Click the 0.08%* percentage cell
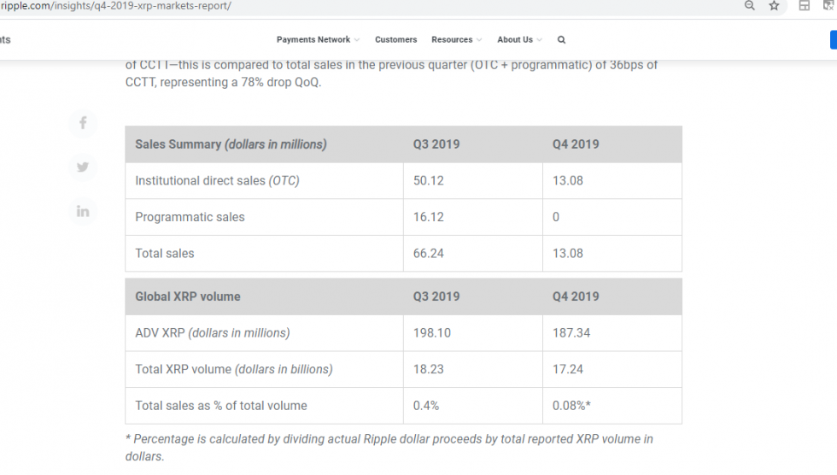This screenshot has height=475, width=837. [571, 406]
